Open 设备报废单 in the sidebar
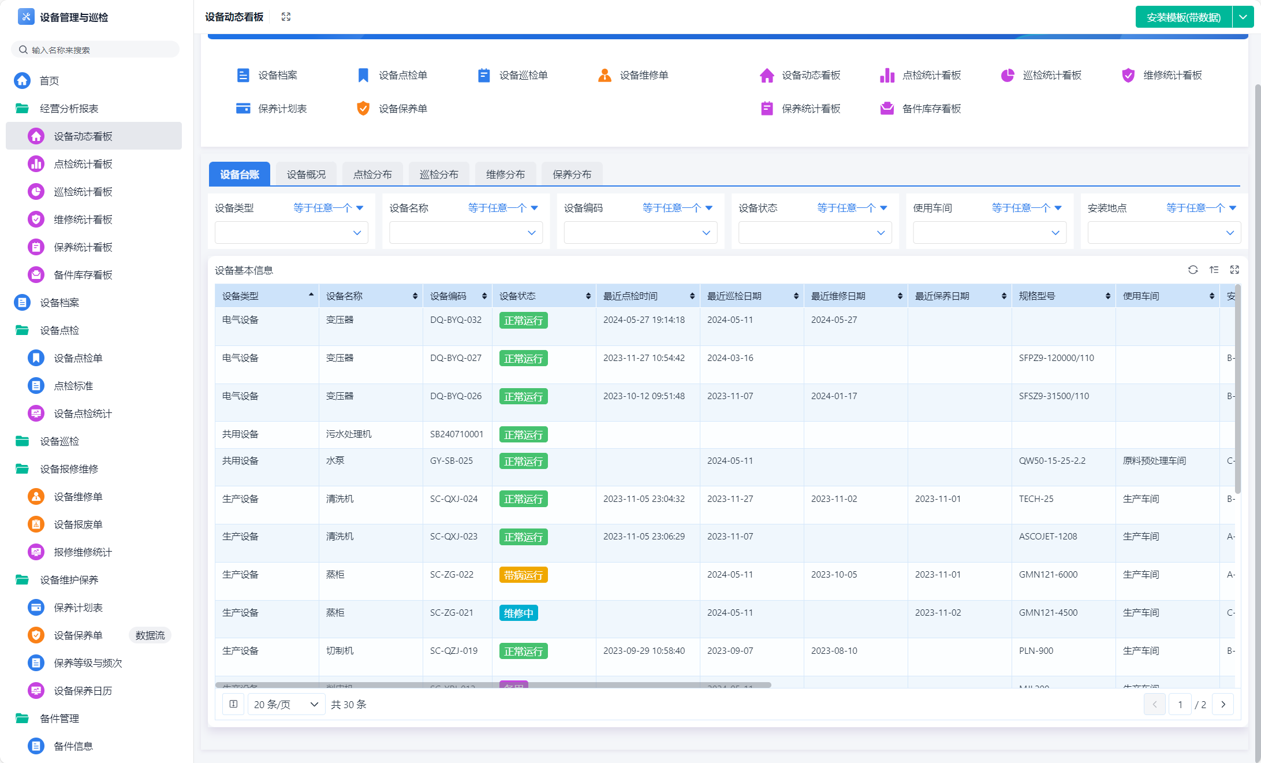The width and height of the screenshot is (1261, 763). (78, 524)
